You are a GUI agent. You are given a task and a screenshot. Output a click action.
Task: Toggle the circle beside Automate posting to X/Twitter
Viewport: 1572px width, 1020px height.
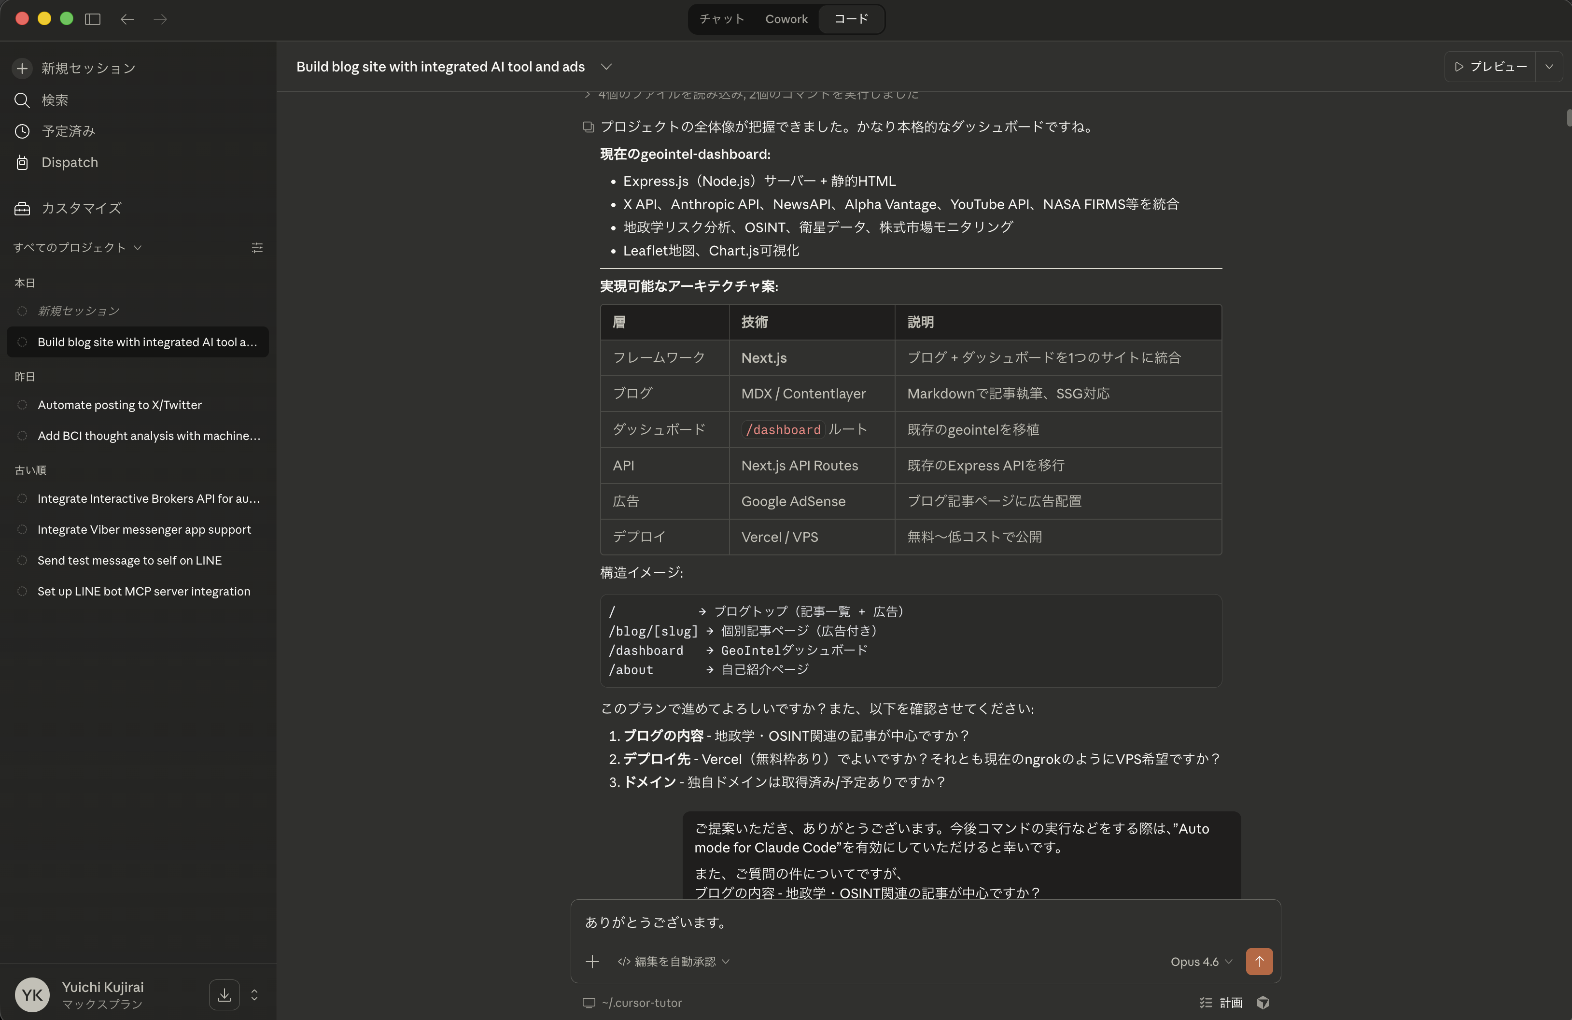[22, 405]
